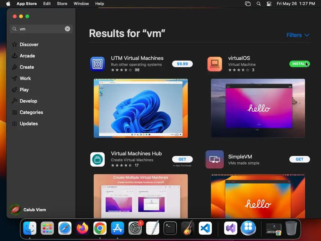This screenshot has width=321, height=241.
Task: Click "Create Virtual Machines" subtitle
Action: [132, 160]
